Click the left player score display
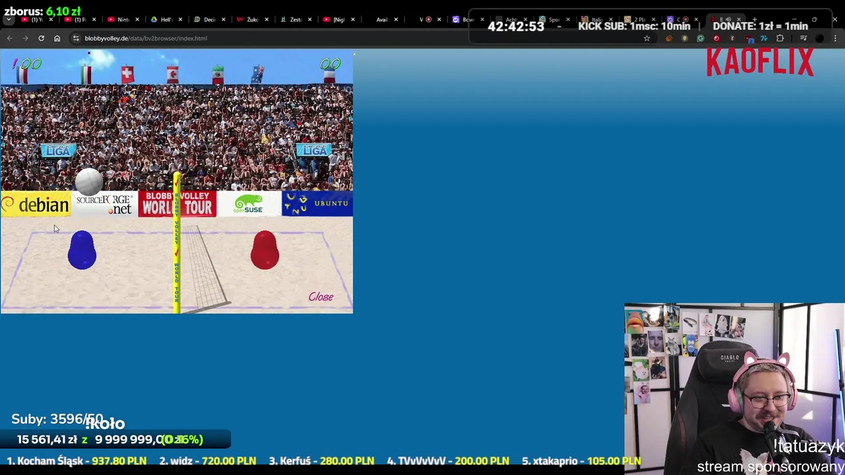 coord(27,64)
